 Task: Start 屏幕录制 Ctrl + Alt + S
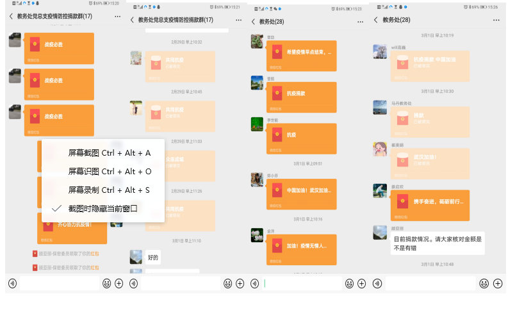coord(109,190)
